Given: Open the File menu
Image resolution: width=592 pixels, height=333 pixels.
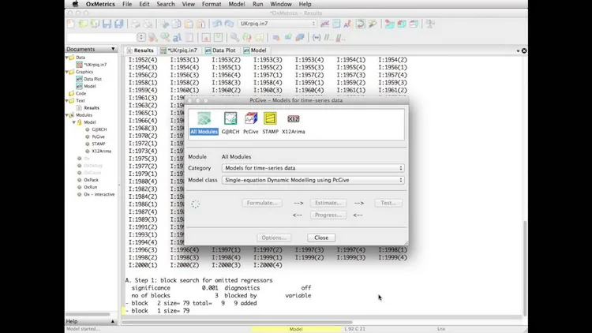Looking at the screenshot, I should (127, 4).
